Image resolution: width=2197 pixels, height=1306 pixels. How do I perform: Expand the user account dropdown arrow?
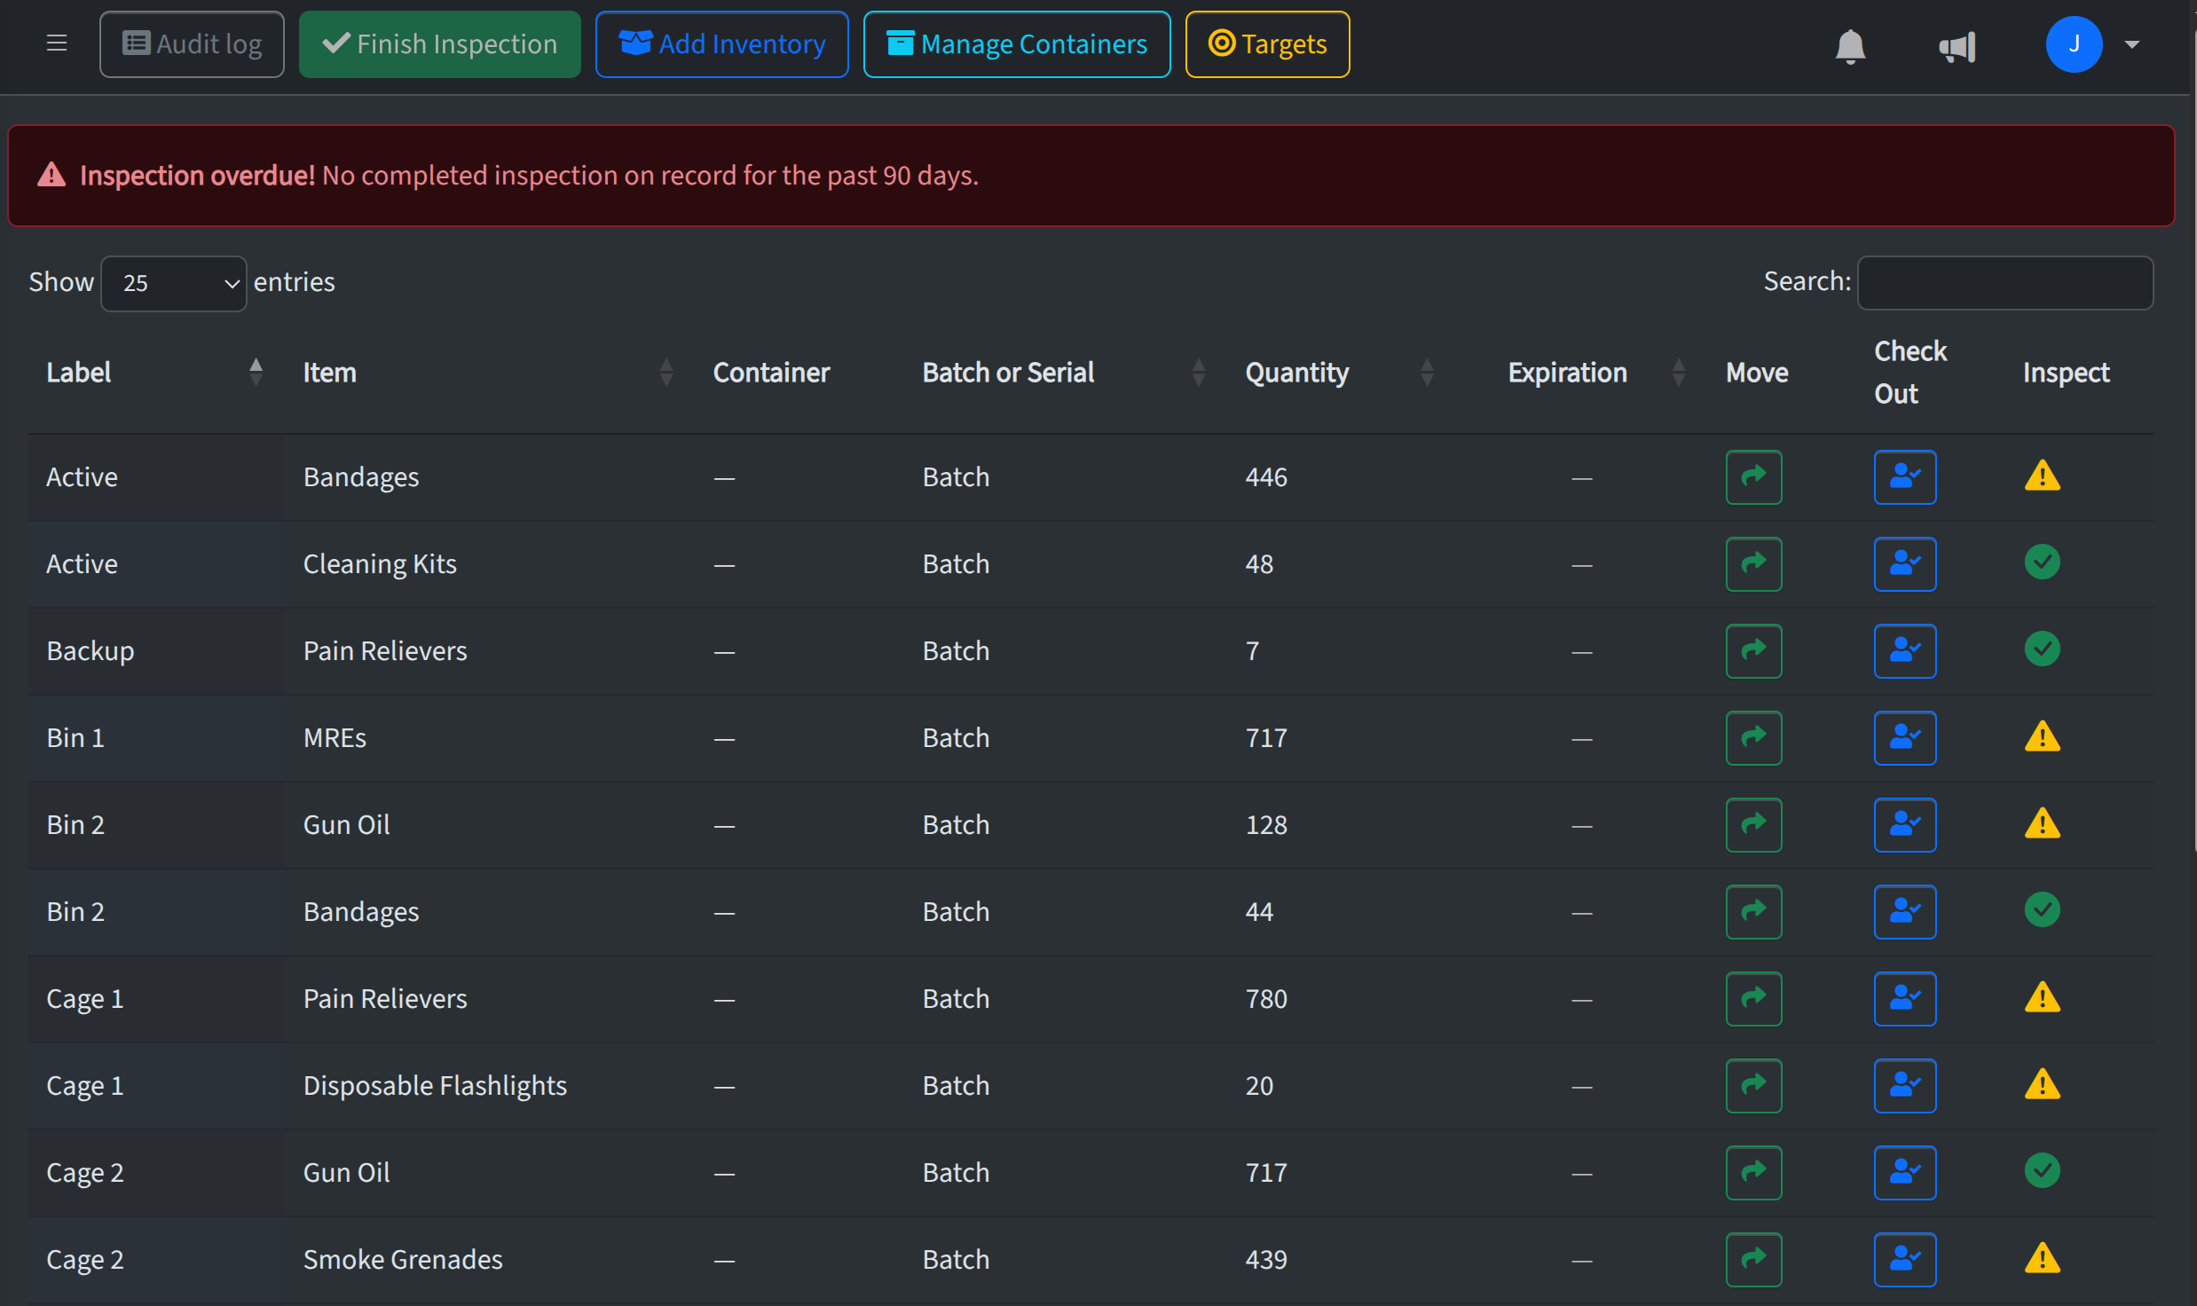coord(2132,44)
